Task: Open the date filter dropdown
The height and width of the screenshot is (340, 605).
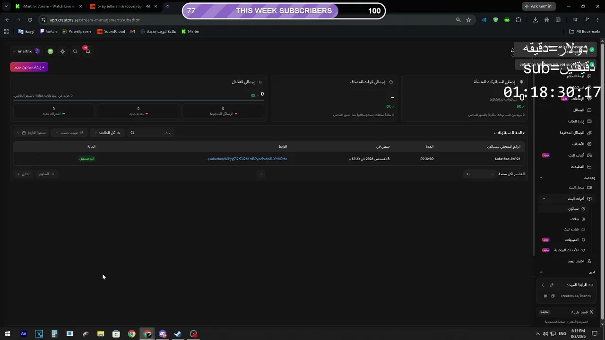Action: tap(31, 133)
